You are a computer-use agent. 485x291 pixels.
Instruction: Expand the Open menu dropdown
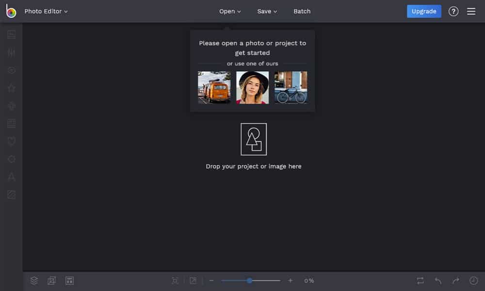(x=229, y=11)
